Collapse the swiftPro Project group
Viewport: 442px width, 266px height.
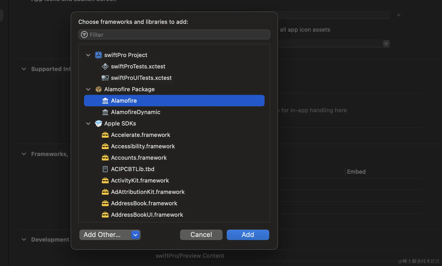(x=88, y=55)
